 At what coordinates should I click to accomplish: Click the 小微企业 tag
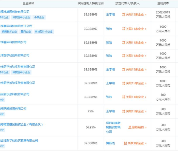(x=39, y=17)
